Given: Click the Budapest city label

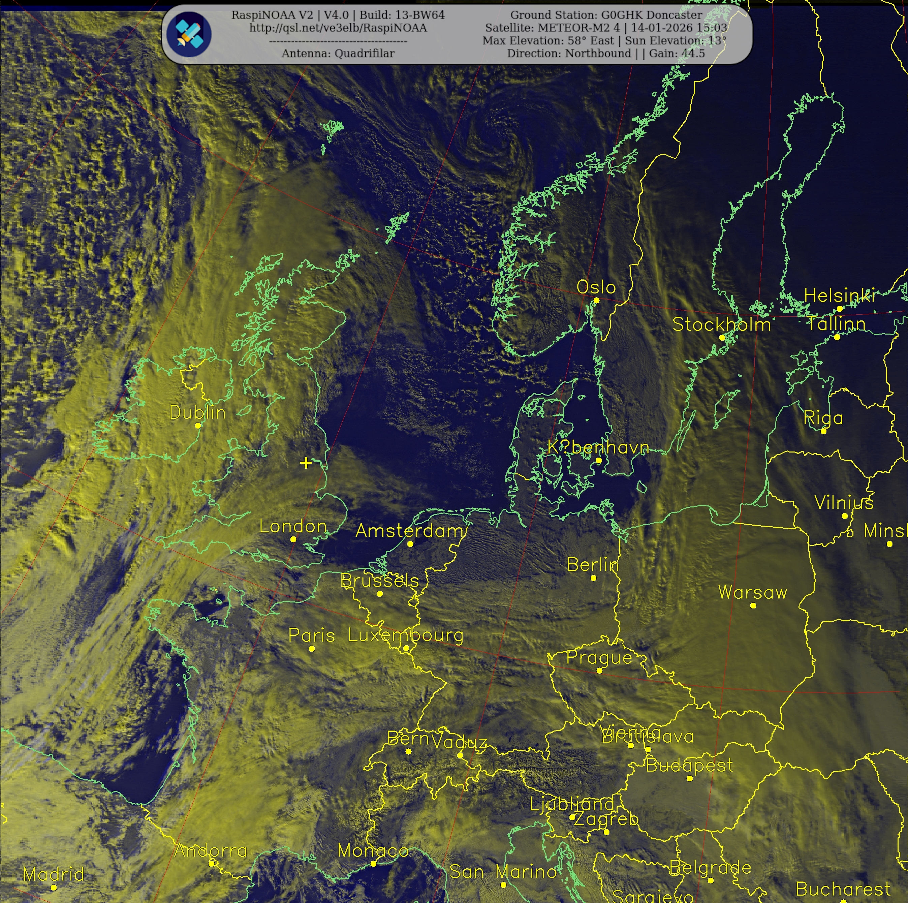Looking at the screenshot, I should [689, 765].
